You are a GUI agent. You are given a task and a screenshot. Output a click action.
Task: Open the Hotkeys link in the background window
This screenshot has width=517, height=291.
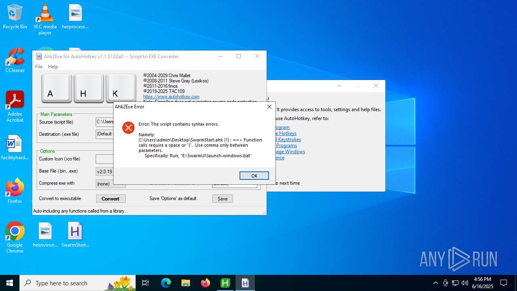[x=286, y=133]
